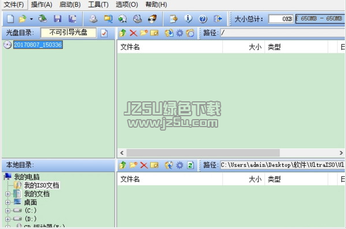Expand the 我的文档 tree node
Image resolution: width=346 pixels, height=229 pixels.
[x=7, y=194]
